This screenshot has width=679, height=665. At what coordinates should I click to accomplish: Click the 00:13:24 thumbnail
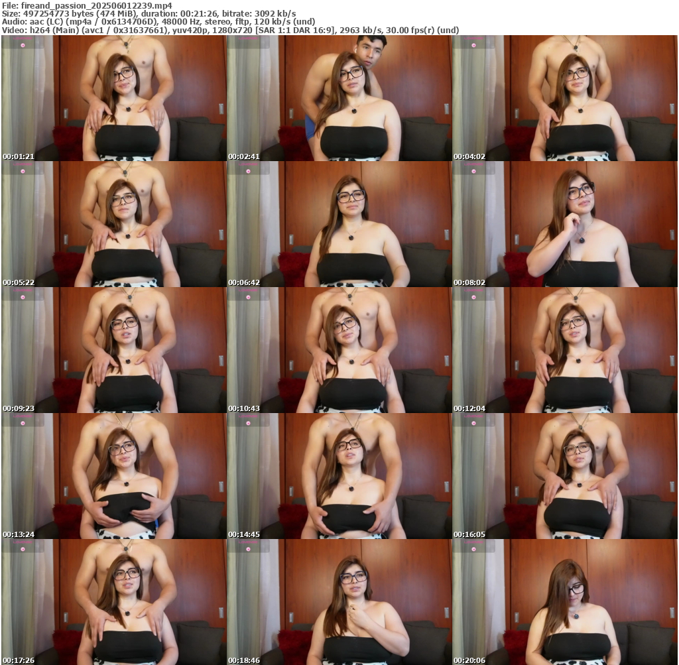pos(114,476)
